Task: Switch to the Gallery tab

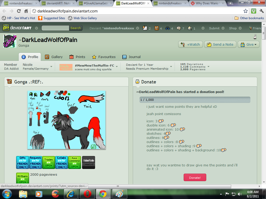Action: pyautogui.click(x=54, y=57)
